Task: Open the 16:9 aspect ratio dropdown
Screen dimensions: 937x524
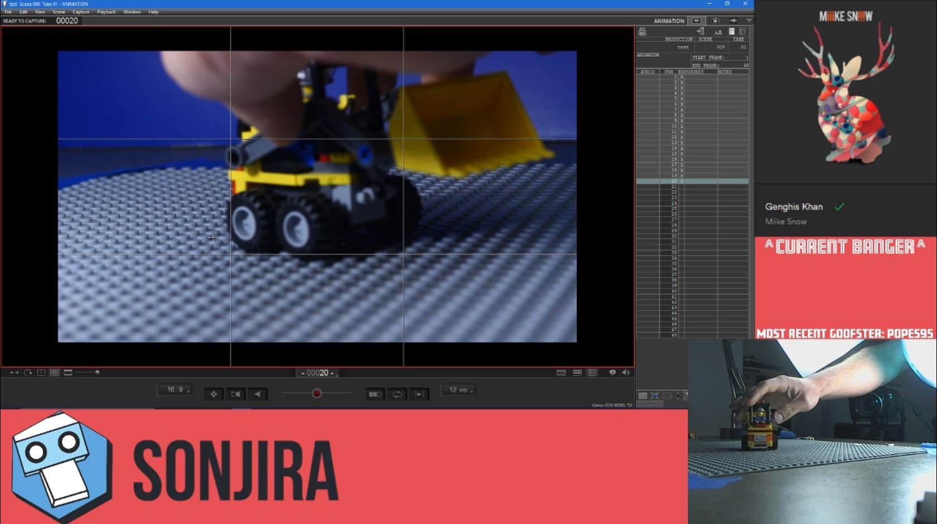Action: (x=175, y=390)
